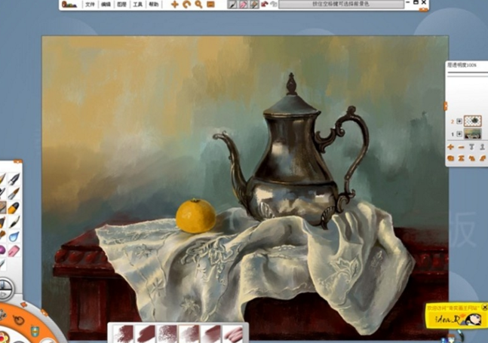Click the second orange icon in the bottom layer row

tap(462, 158)
